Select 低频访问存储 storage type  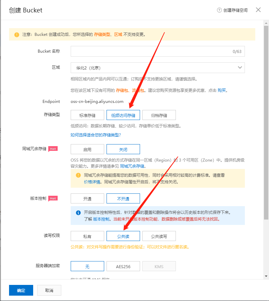(x=123, y=115)
